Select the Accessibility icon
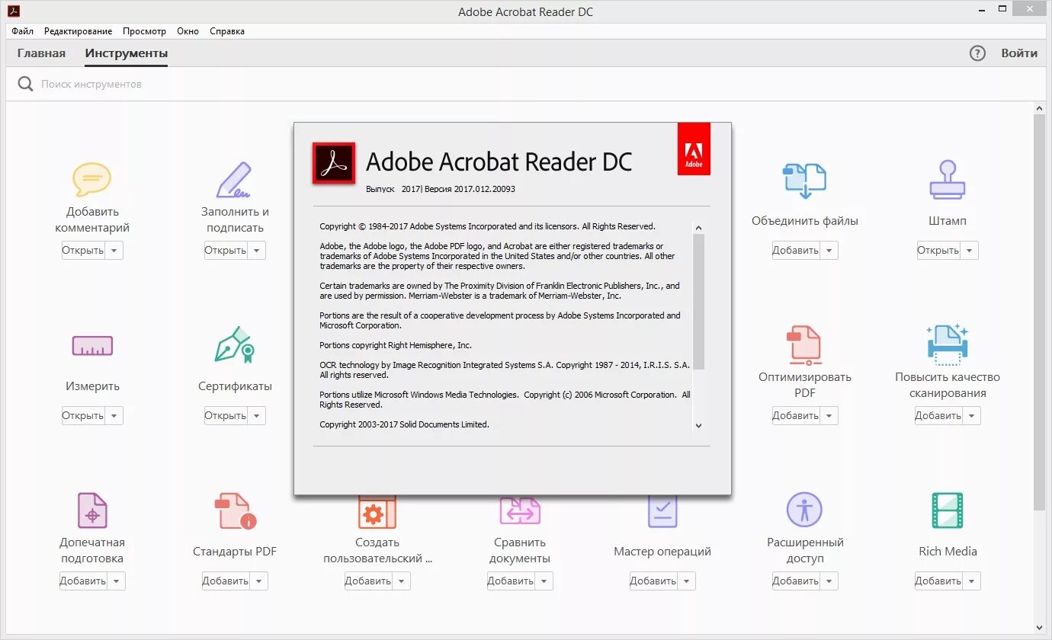Viewport: 1052px width, 640px height. click(x=804, y=510)
